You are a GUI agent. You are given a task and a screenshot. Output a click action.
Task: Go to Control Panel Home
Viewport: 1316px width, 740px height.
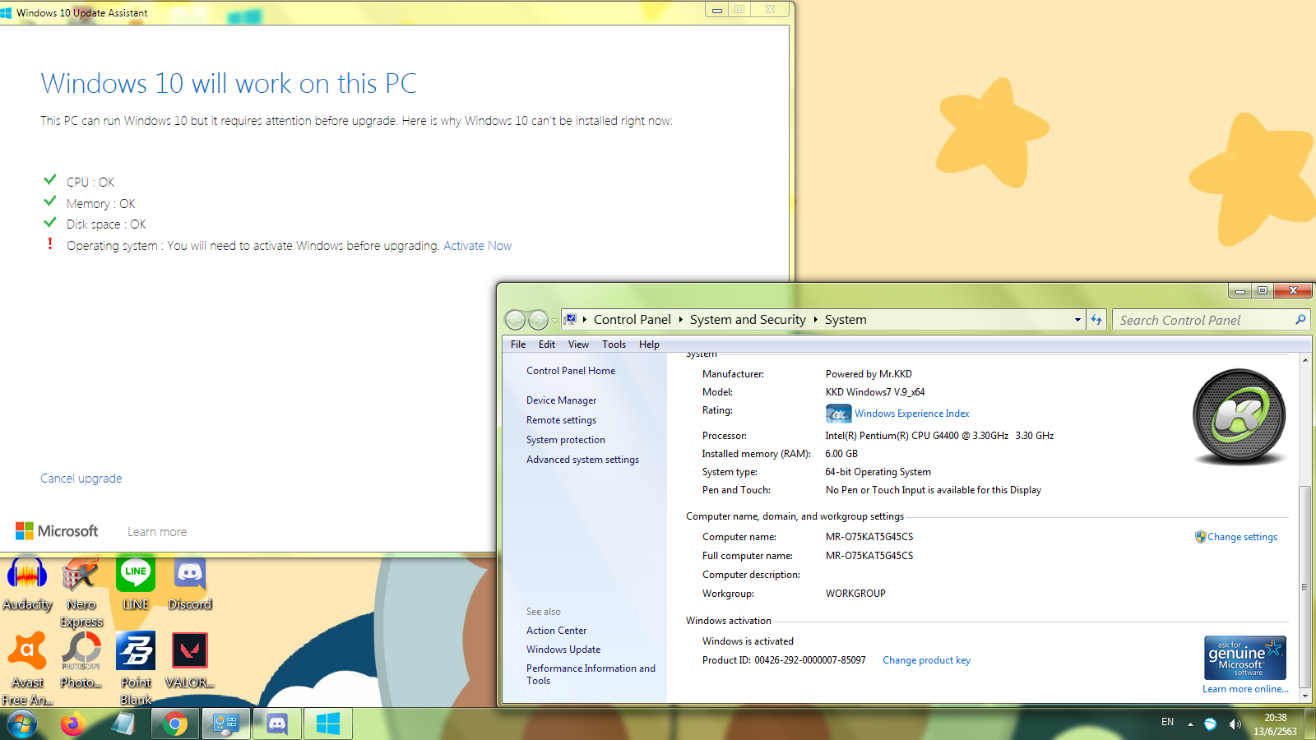coord(571,371)
